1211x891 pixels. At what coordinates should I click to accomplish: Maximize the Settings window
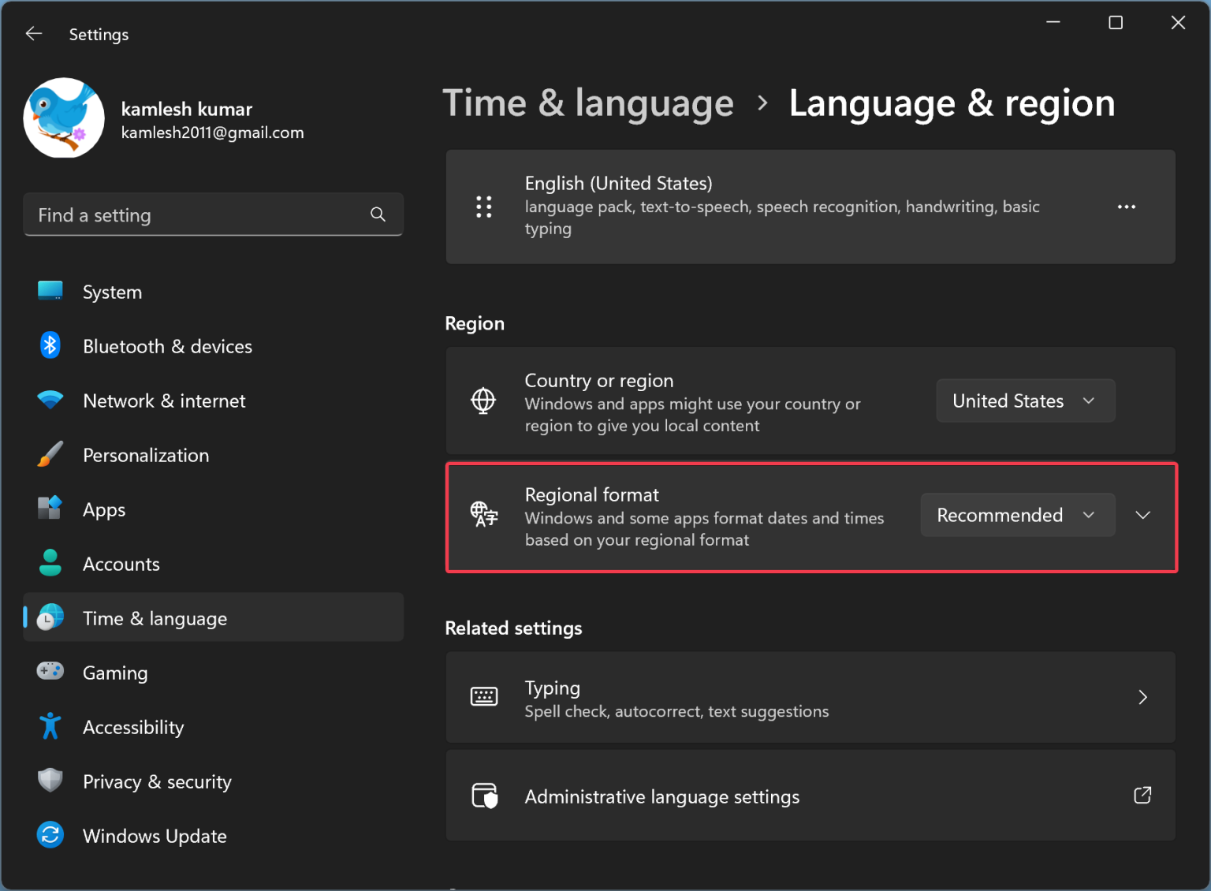coord(1116,22)
